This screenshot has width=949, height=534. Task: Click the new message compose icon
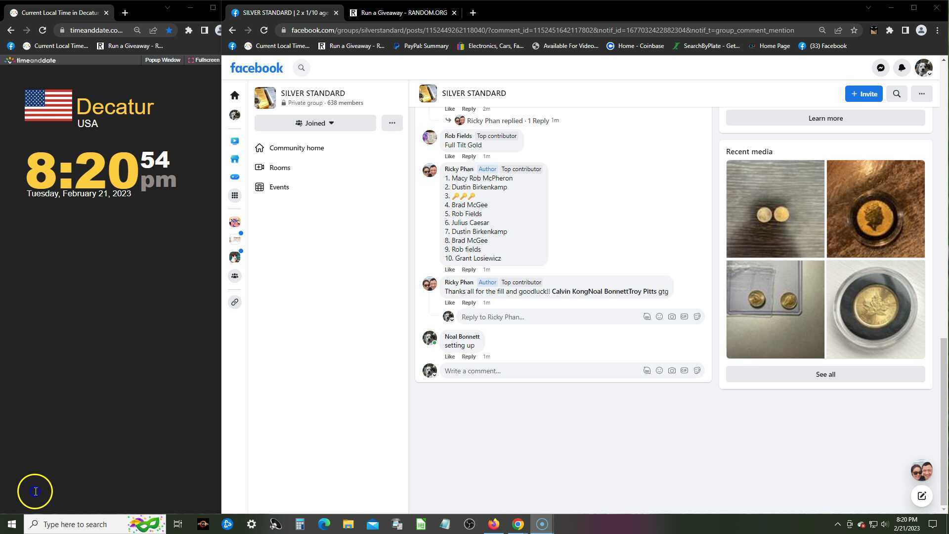point(921,496)
